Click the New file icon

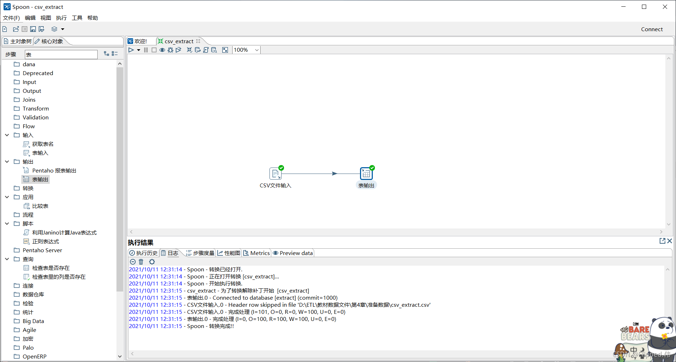(x=5, y=29)
